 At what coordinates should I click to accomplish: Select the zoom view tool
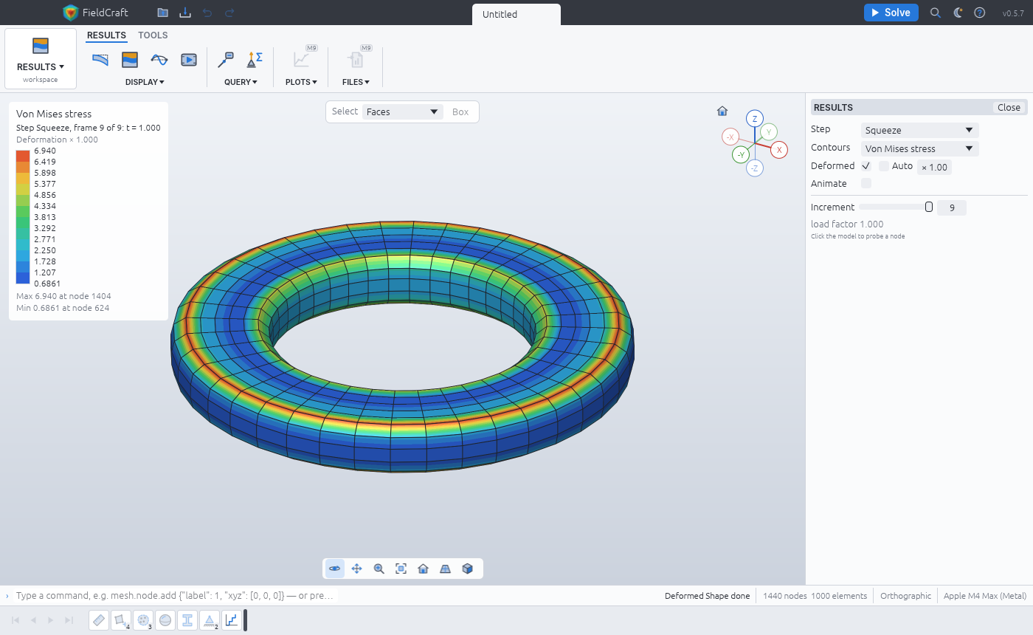pyautogui.click(x=379, y=569)
